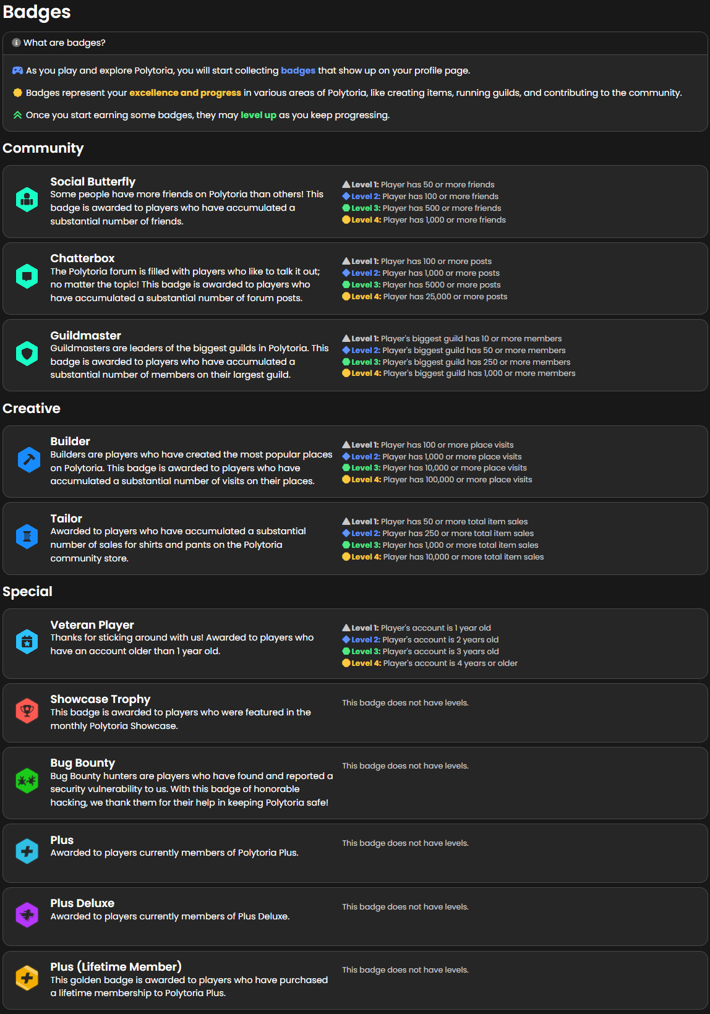The width and height of the screenshot is (710, 1014).
Task: Click the Level 1 triangle marker on Guildmaster
Action: 346,338
